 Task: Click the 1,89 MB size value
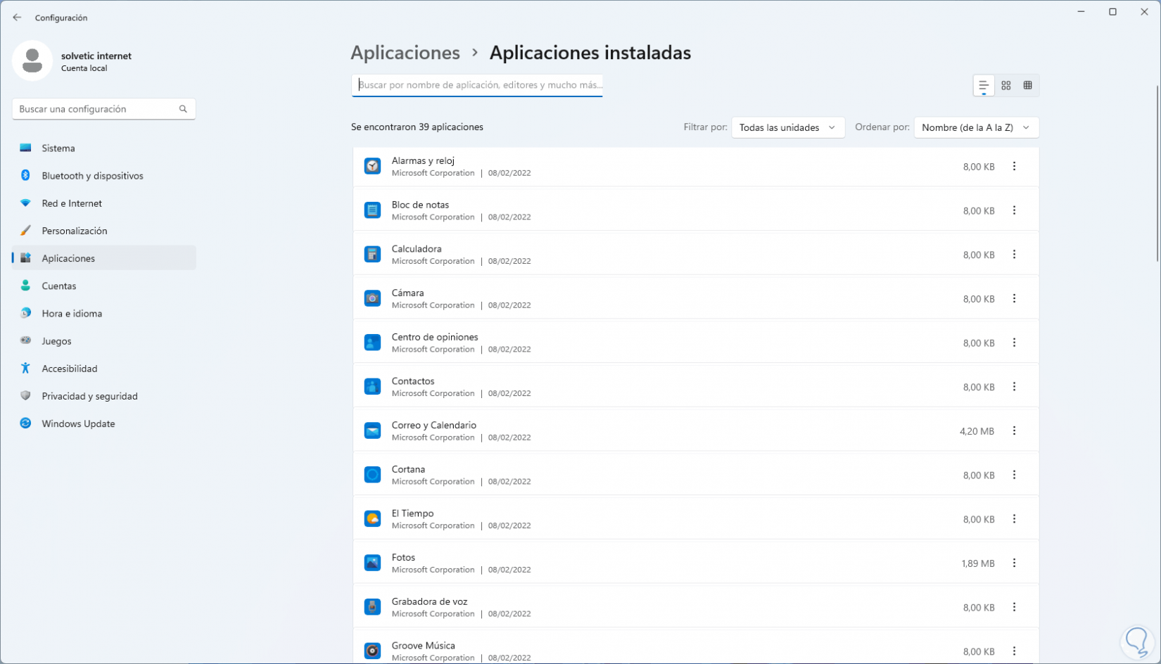[978, 563]
